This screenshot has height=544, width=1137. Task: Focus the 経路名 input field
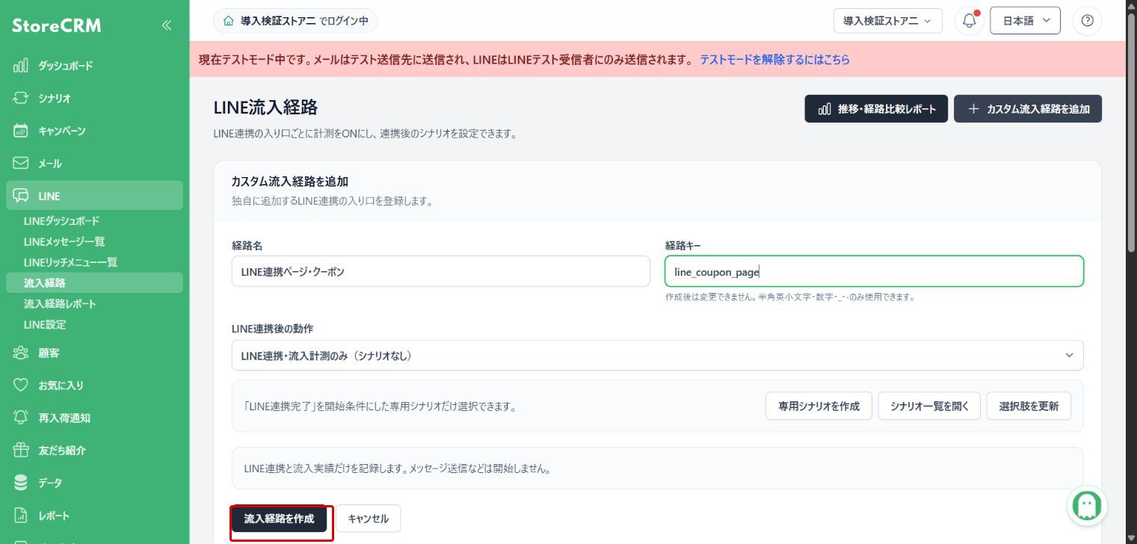pos(440,271)
